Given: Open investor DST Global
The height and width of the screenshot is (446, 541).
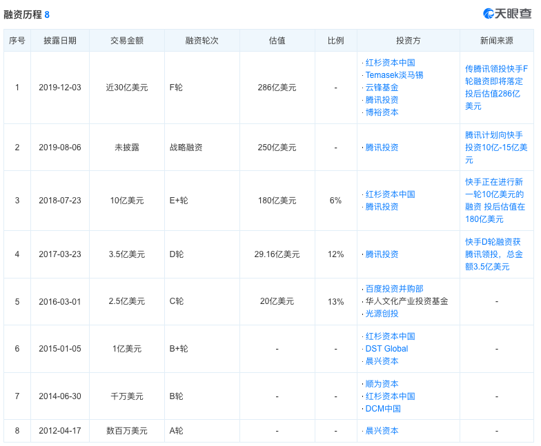Looking at the screenshot, I should click(x=386, y=349).
